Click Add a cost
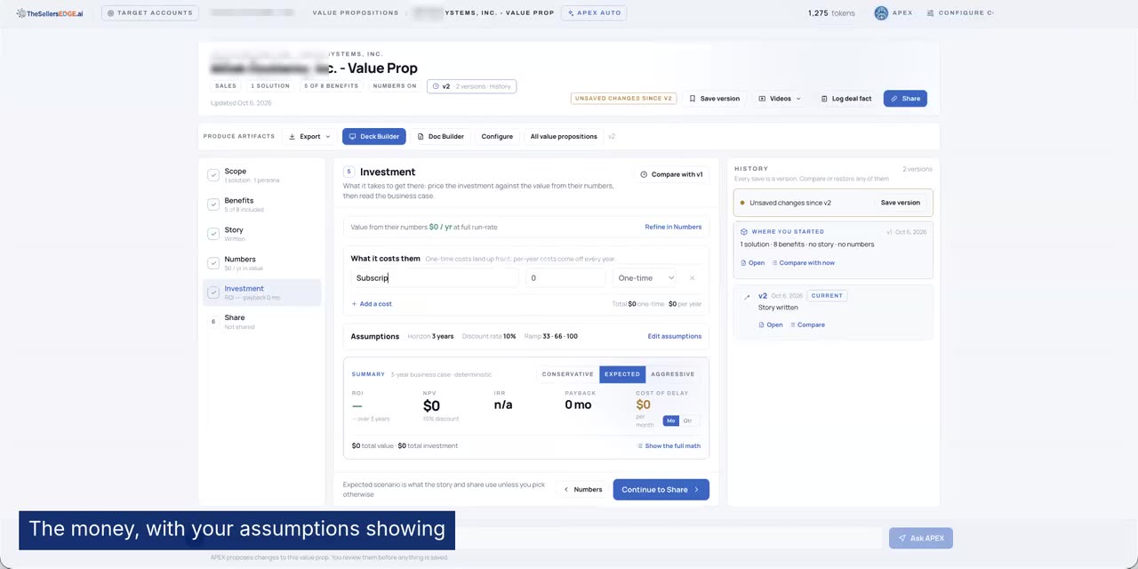The width and height of the screenshot is (1138, 569). 372,304
